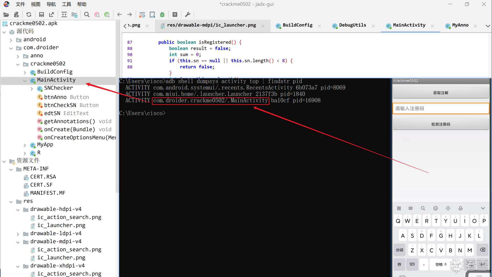This screenshot has height=277, width=492.
Task: Click the open file folder icon
Action: (6, 15)
